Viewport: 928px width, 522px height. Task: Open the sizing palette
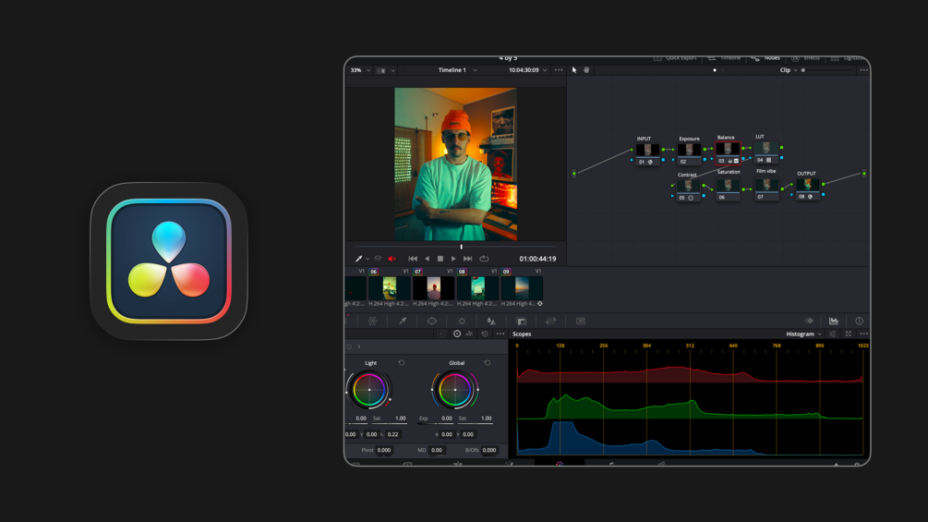tap(551, 321)
